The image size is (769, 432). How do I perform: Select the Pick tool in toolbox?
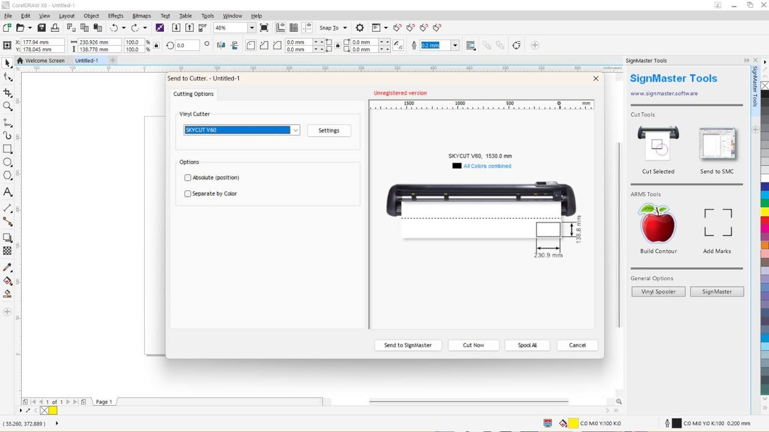[7, 63]
